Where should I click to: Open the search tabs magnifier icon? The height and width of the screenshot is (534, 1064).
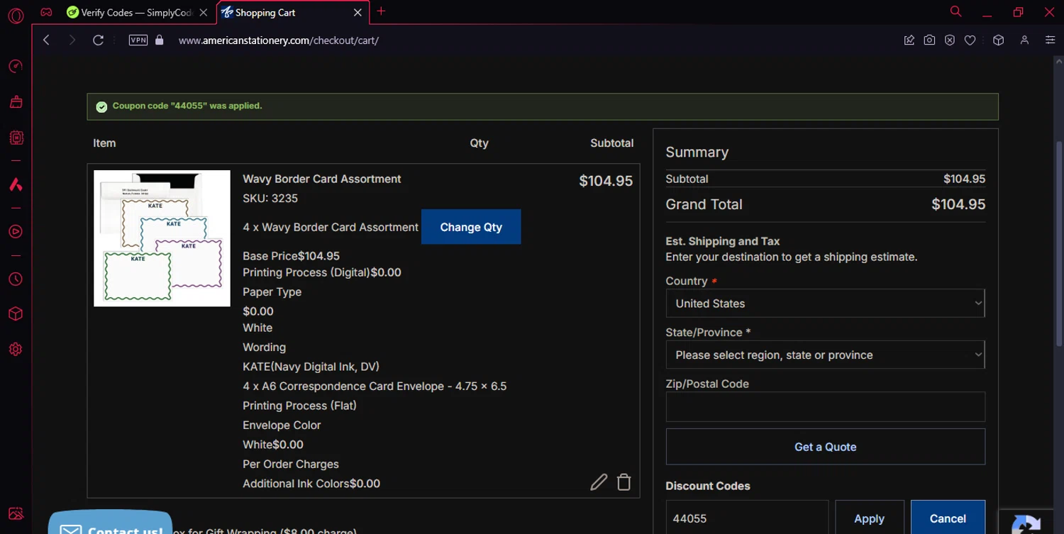(955, 12)
